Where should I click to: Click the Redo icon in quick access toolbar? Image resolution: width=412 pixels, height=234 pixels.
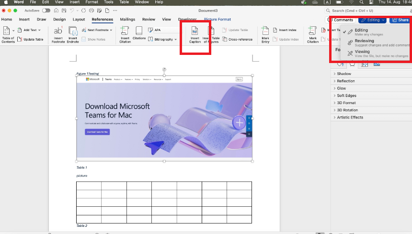(x=83, y=11)
